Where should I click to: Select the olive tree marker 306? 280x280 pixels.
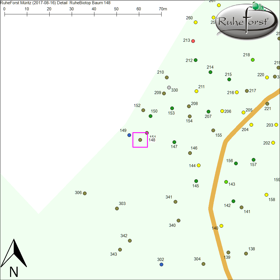[x=85, y=193]
